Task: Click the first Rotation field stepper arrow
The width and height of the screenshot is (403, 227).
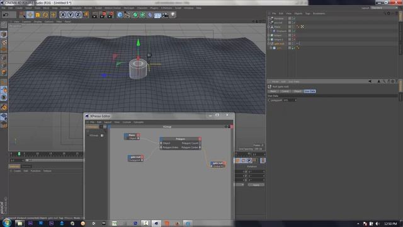Action: click(264, 172)
